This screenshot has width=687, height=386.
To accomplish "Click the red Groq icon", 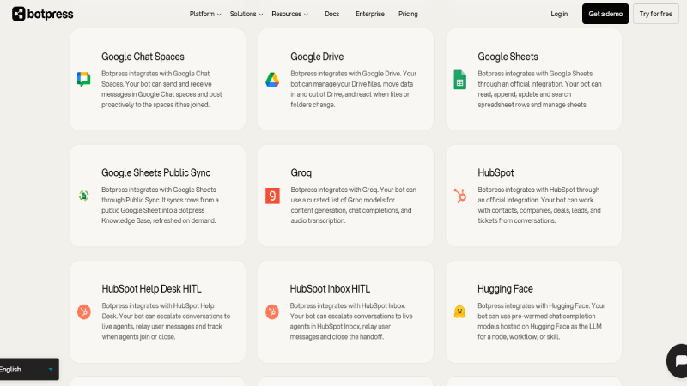I will click(272, 196).
